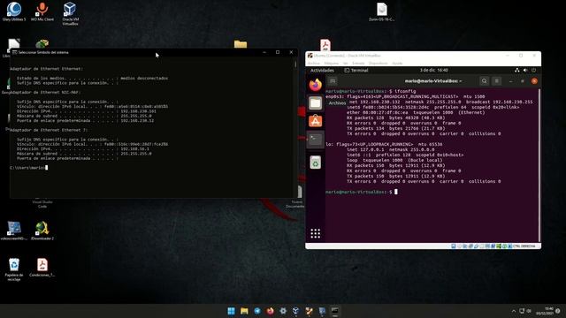
Task: Close Ubuntu terminal with orange X button
Action: pyautogui.click(x=534, y=81)
